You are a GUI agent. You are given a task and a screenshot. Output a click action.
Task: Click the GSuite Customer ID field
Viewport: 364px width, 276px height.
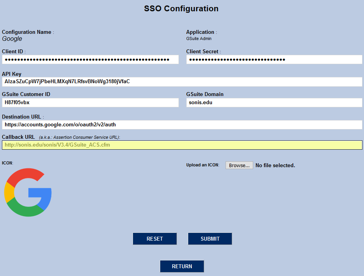click(90, 102)
